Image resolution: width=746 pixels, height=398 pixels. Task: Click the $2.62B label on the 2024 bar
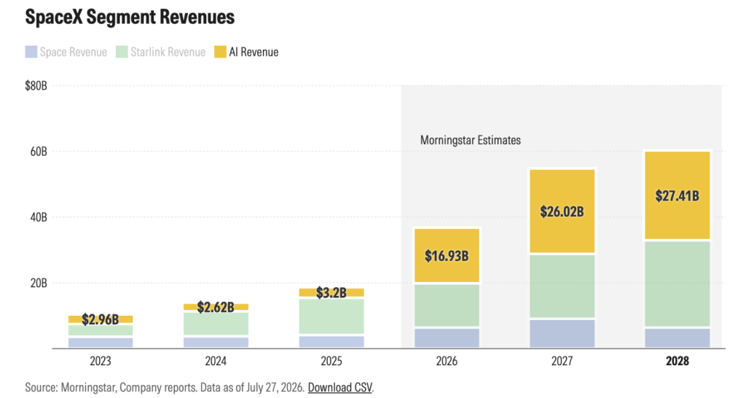click(216, 307)
